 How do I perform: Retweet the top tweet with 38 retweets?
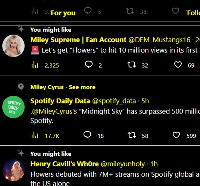click(130, 11)
